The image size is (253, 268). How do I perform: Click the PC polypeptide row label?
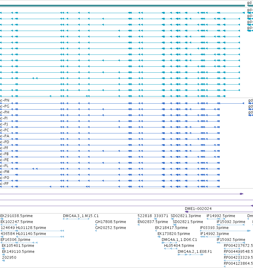pos(4,130)
